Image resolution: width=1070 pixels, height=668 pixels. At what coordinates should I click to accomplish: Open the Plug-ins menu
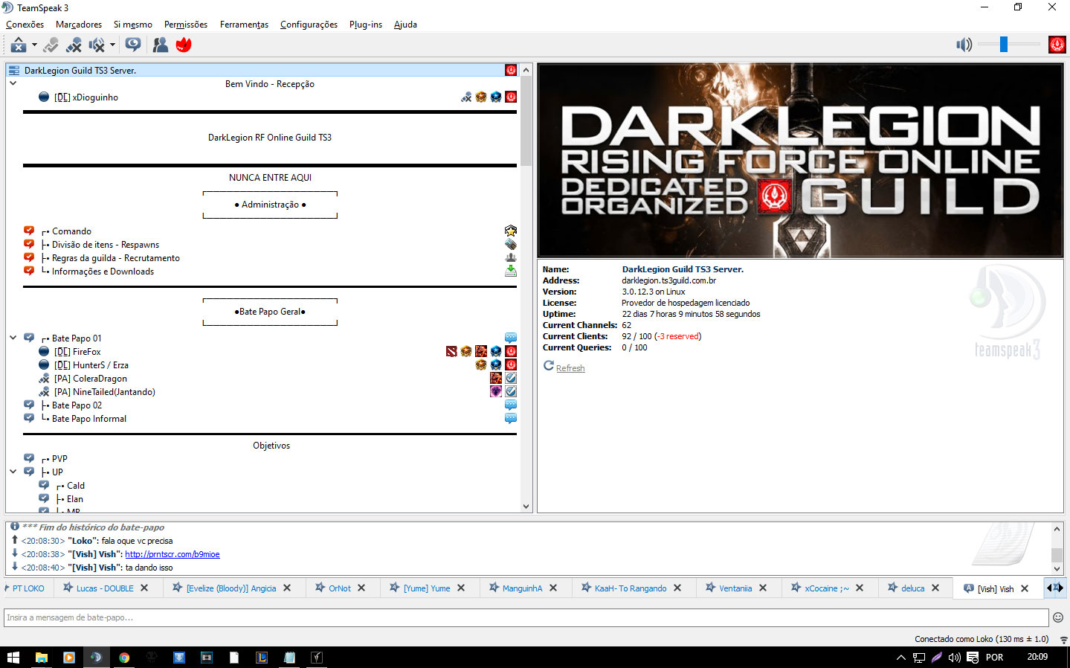click(x=366, y=25)
